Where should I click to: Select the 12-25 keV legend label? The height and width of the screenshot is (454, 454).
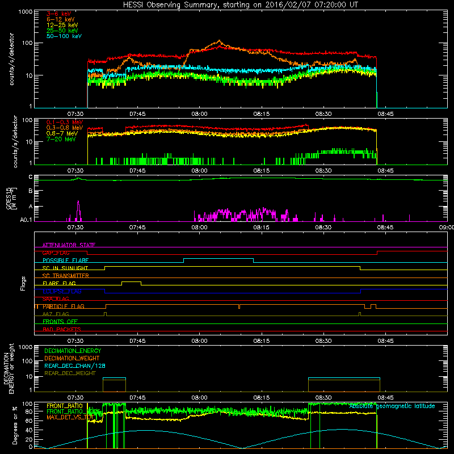(62, 25)
